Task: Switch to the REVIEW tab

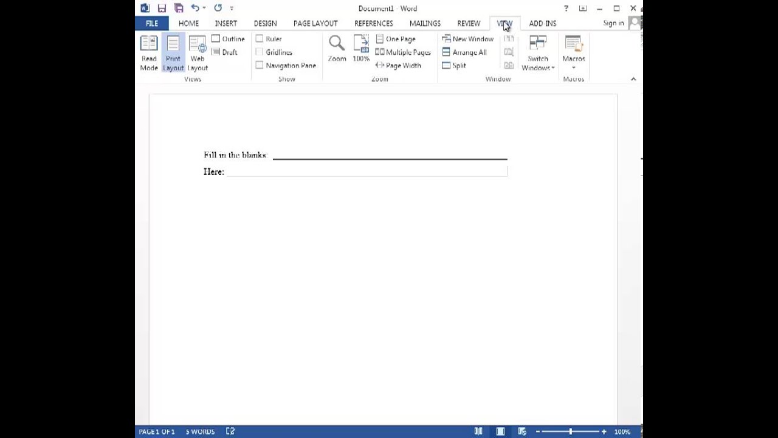Action: 469,23
